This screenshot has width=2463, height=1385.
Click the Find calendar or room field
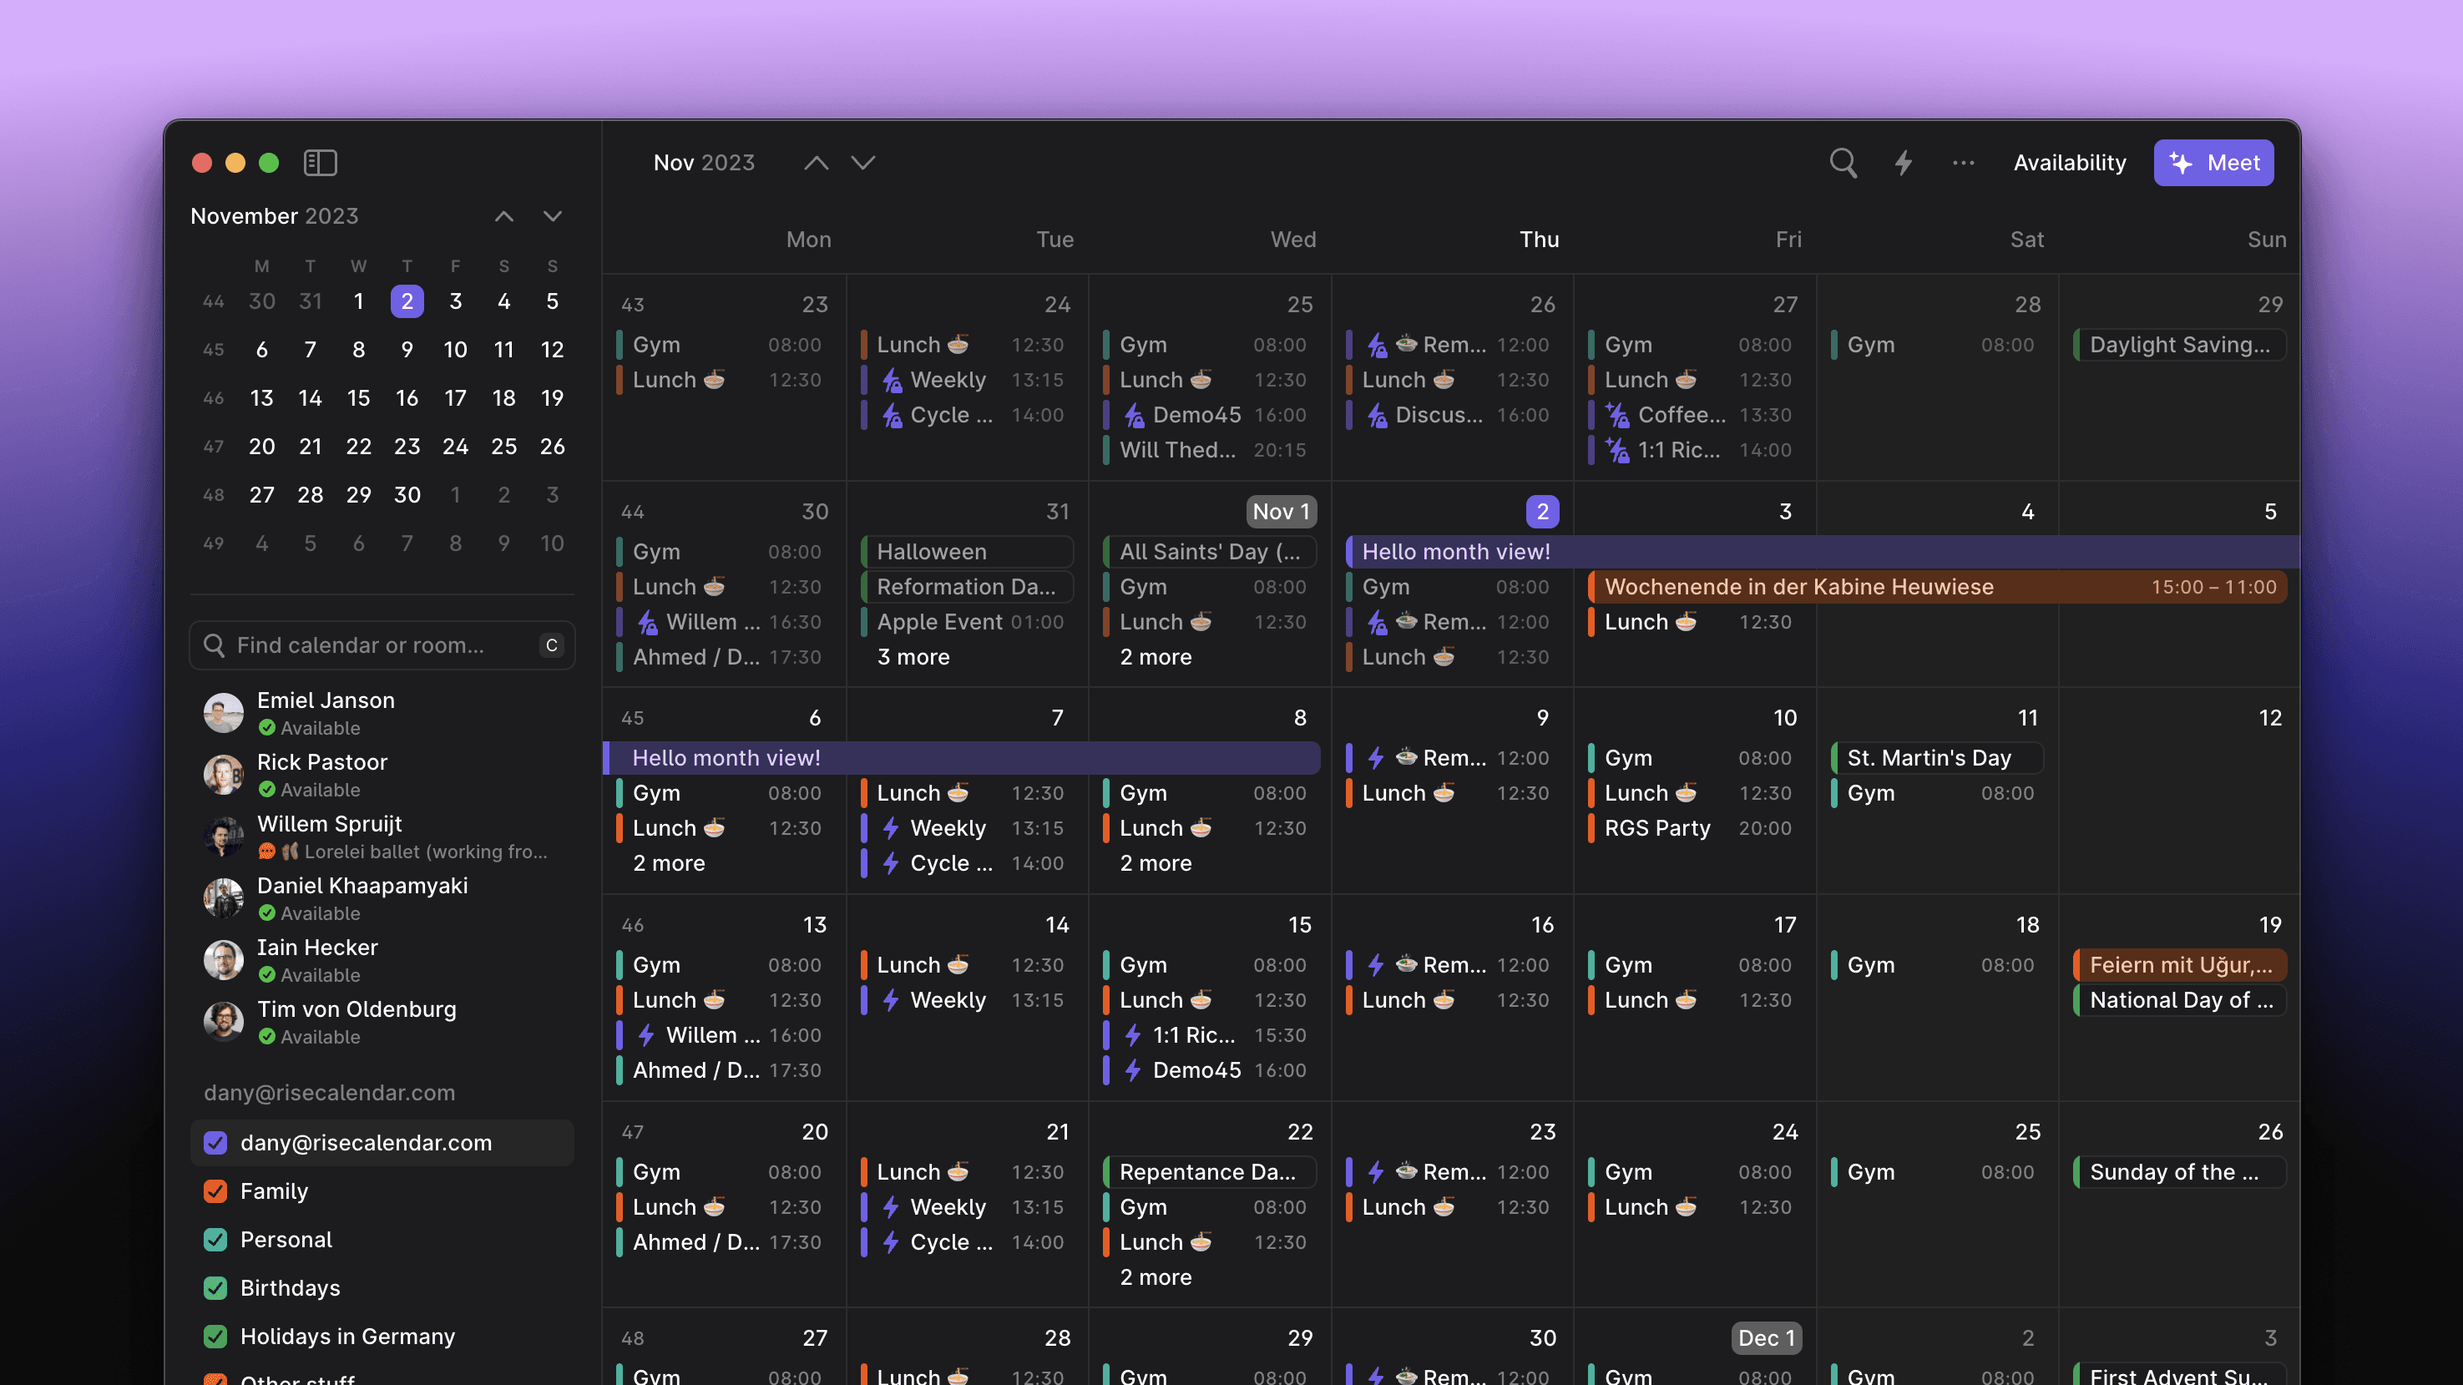coord(382,645)
